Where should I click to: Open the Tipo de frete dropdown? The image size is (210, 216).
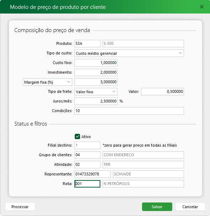96,91
